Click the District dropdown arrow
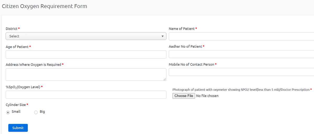Viewport: 314px width, 134px height. click(x=162, y=36)
